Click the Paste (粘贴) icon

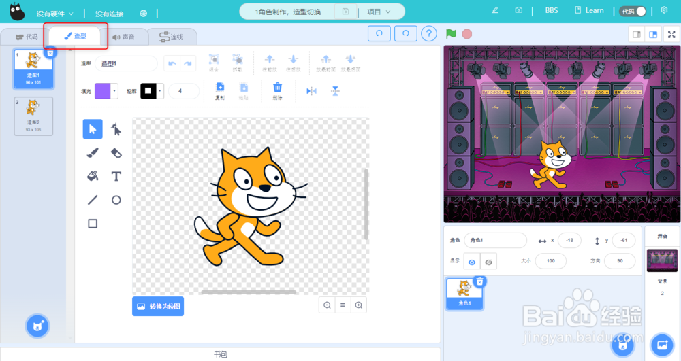(244, 91)
